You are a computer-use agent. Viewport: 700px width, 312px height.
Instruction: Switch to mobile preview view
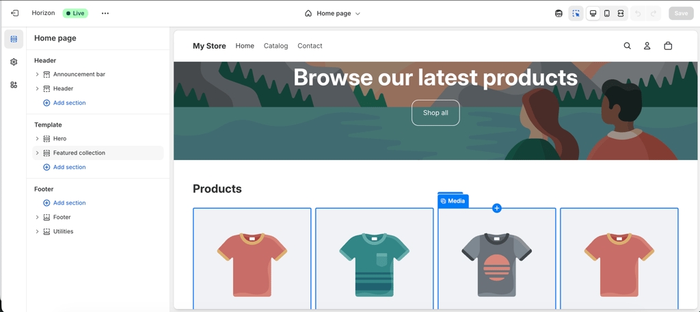point(607,14)
